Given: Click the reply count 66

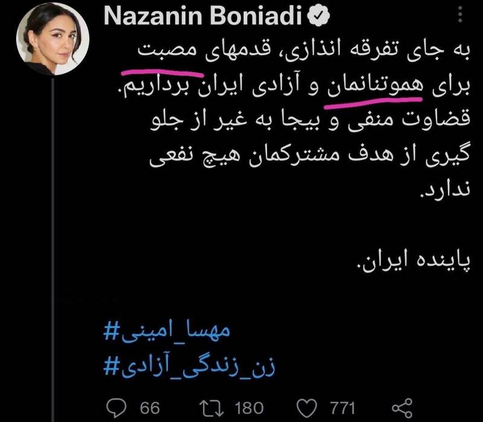Looking at the screenshot, I should point(150,408).
